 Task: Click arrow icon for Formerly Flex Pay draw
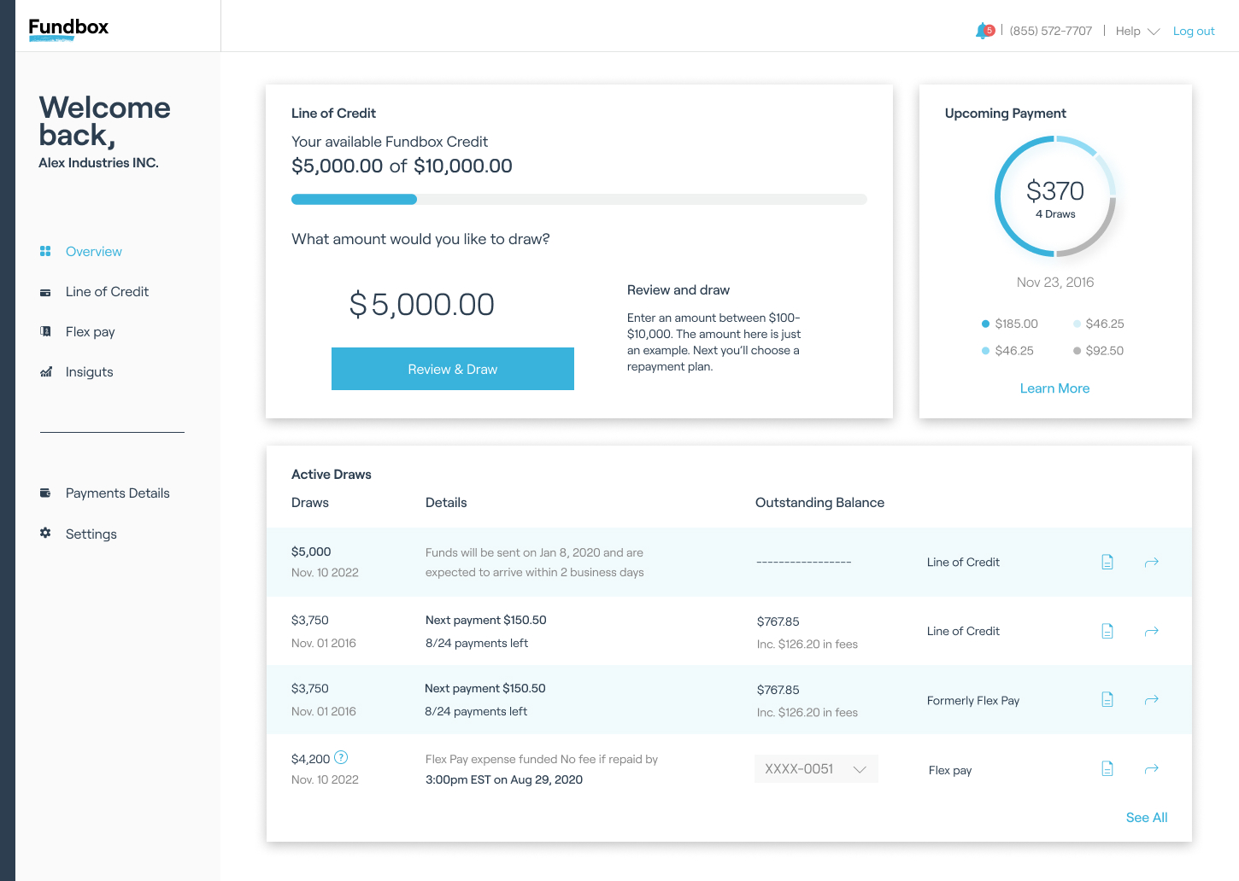[x=1152, y=699]
